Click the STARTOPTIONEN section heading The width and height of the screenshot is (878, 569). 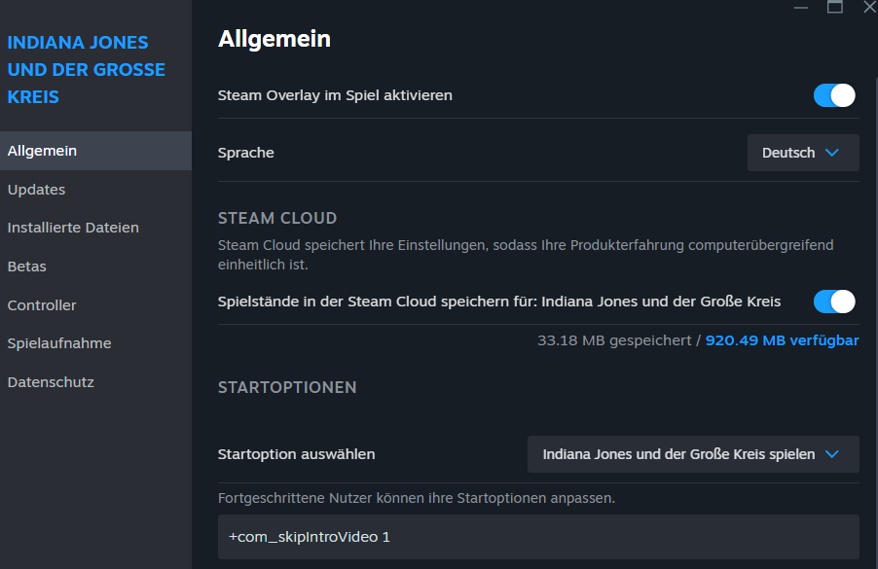287,387
